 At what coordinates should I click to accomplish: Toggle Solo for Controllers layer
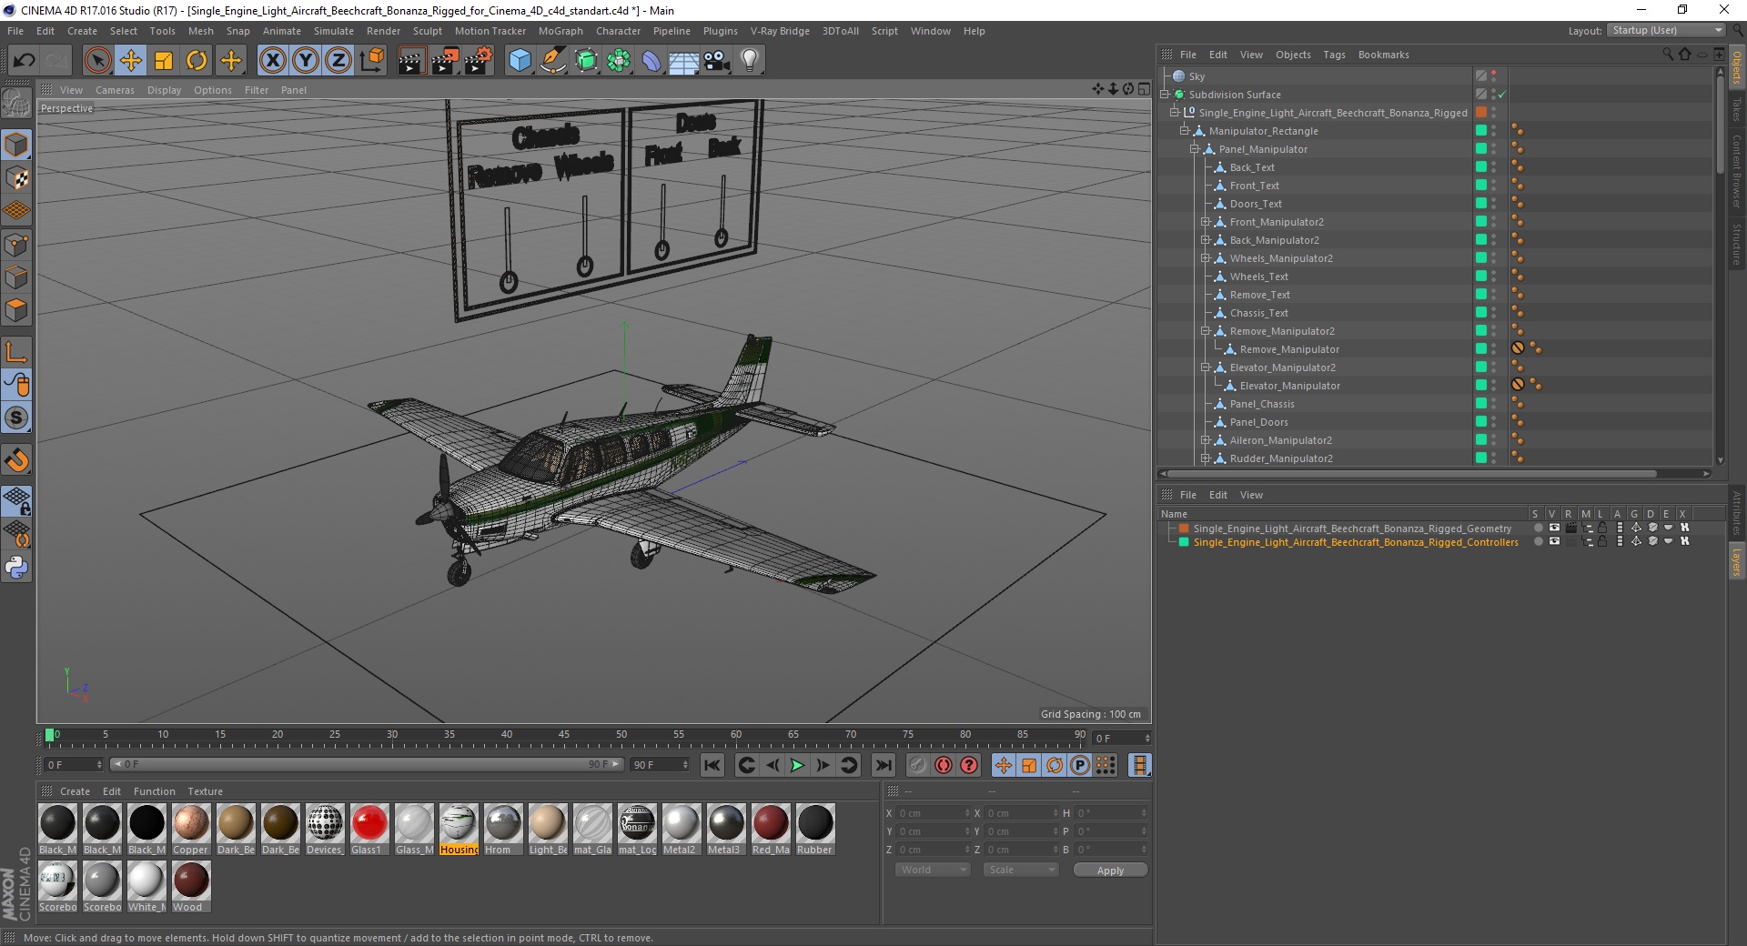coord(1539,541)
